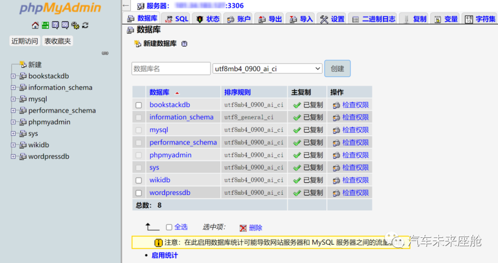Expand performance_schema in the navigation tree
The height and width of the screenshot is (263, 498).
tap(13, 111)
